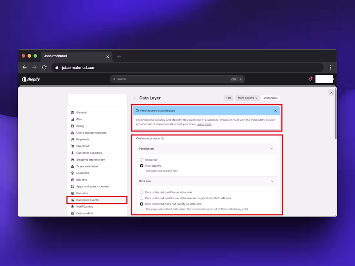This screenshot has height=266, width=355.
Task: Click the Disconnect button
Action: [270, 98]
